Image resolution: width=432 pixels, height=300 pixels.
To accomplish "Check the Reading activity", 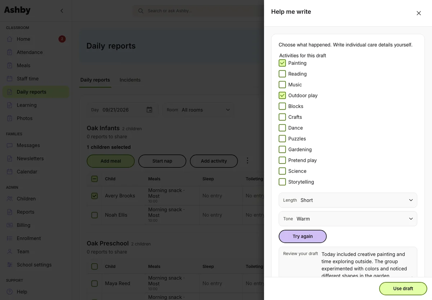I will click(x=282, y=74).
